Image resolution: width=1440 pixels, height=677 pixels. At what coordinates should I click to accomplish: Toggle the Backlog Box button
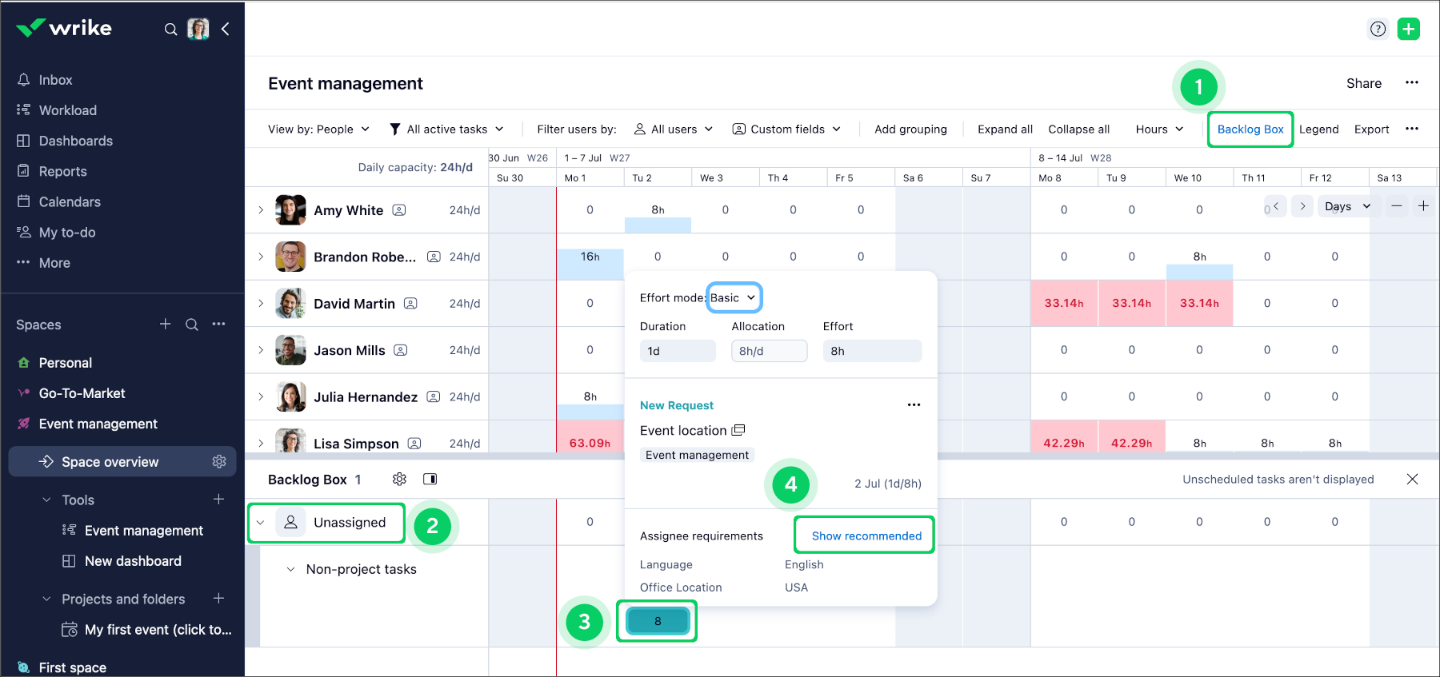click(1250, 129)
